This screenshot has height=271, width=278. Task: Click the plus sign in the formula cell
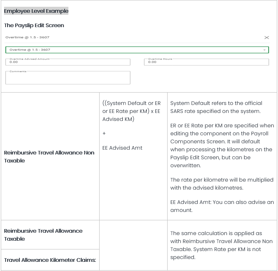(104, 134)
